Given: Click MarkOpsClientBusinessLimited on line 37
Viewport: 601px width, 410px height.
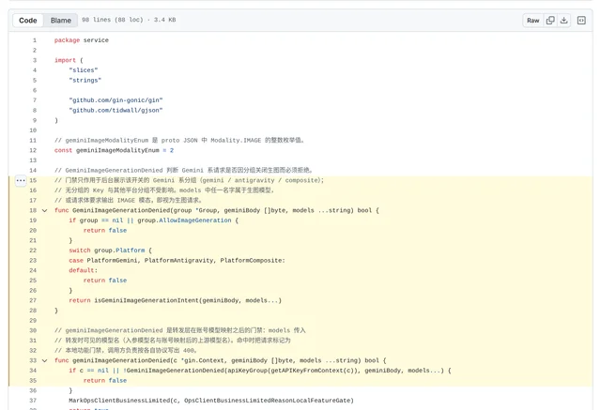Looking at the screenshot, I should [119, 401].
